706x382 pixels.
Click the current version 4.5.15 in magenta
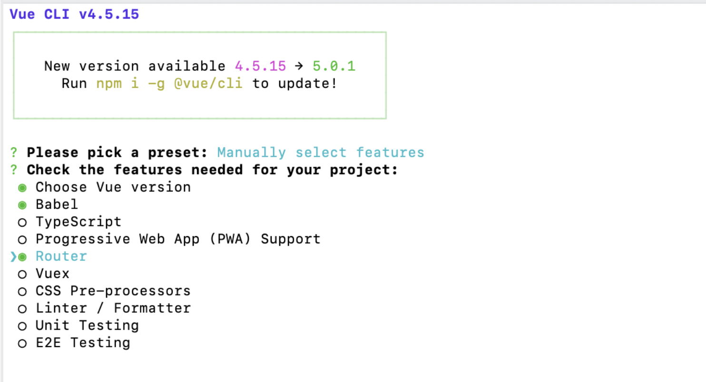click(260, 66)
